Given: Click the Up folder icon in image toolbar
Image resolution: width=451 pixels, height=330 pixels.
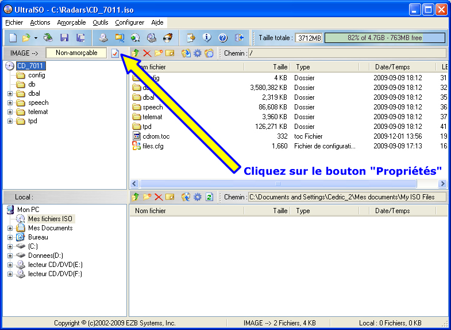Looking at the screenshot, I should (136, 53).
